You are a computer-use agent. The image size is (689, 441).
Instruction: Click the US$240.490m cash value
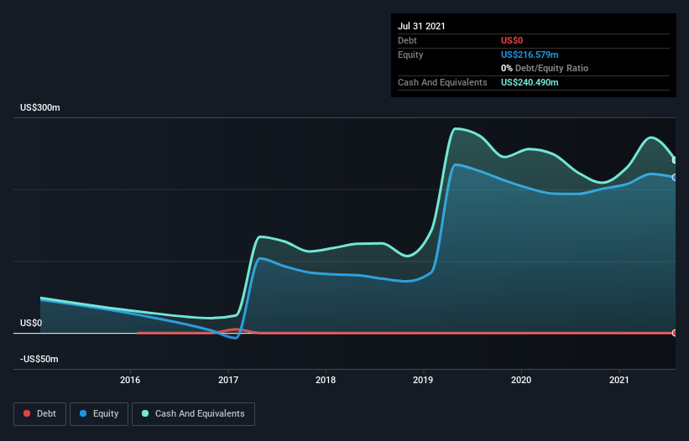tap(530, 82)
